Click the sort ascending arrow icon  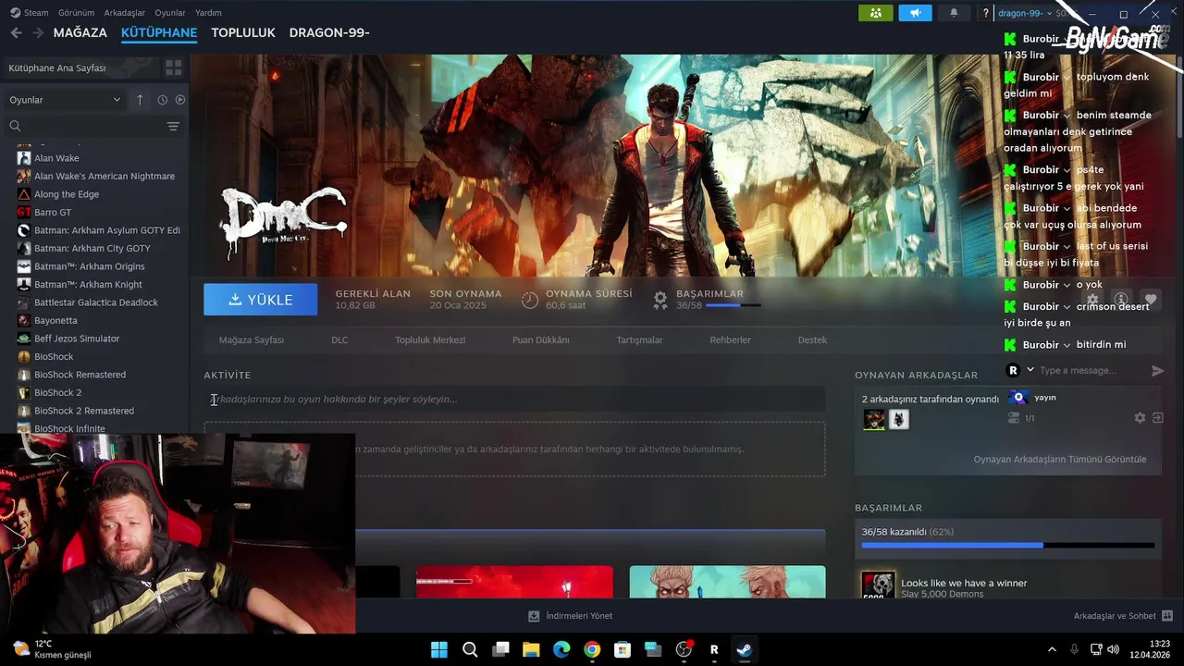tap(140, 100)
